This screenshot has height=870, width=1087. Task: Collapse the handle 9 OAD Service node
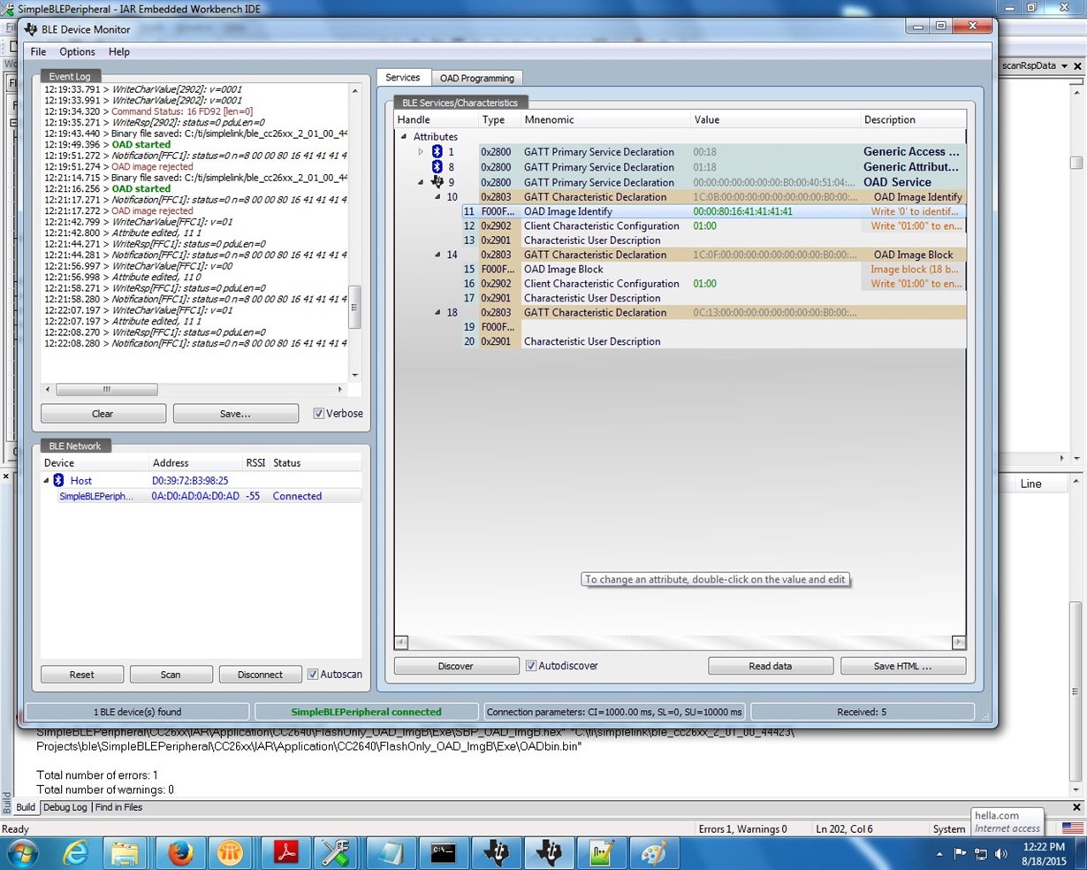(x=422, y=182)
